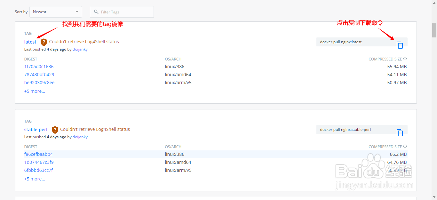This screenshot has width=437, height=200.
Task: Click the Log4Shell warning shield beside latest
Action: [x=44, y=42]
